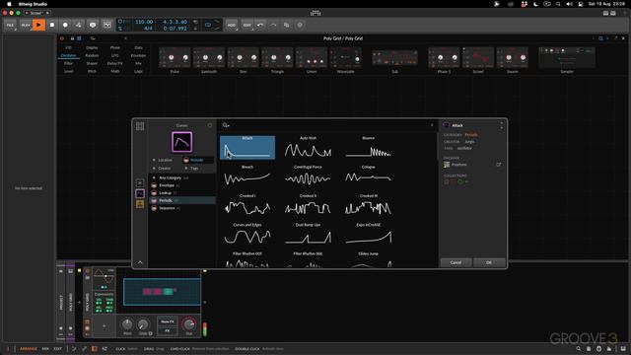Image resolution: width=631 pixels, height=355 pixels.
Task: Open the Location filter dropdown
Action: (x=165, y=160)
